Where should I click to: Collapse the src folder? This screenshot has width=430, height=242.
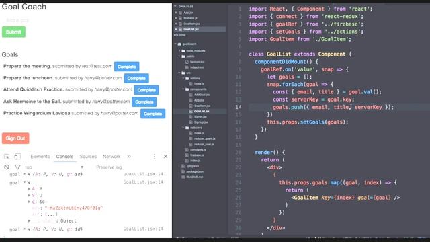point(179,73)
